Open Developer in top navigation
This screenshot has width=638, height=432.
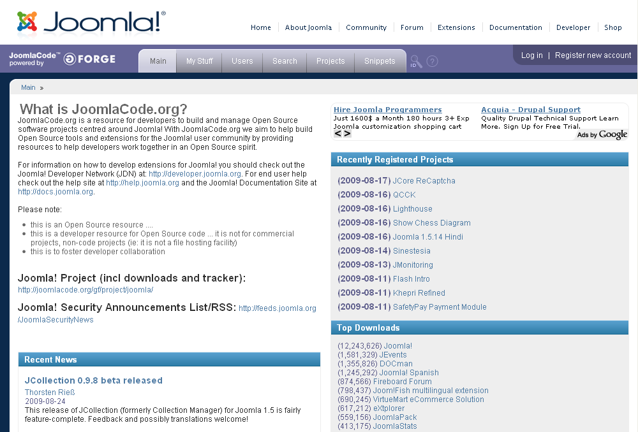[x=573, y=27]
